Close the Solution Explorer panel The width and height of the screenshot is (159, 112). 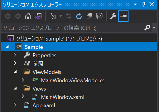tap(152, 4)
